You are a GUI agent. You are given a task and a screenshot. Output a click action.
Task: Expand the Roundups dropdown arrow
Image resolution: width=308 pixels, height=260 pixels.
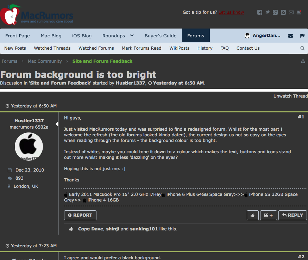132,36
